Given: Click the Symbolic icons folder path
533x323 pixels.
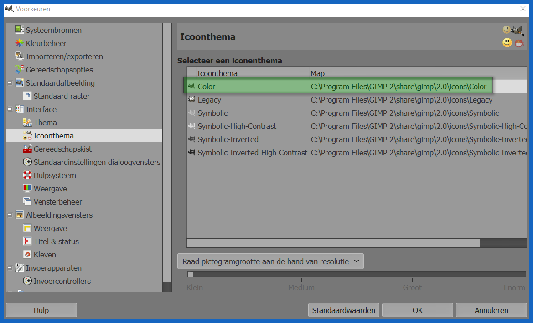Looking at the screenshot, I should [405, 113].
